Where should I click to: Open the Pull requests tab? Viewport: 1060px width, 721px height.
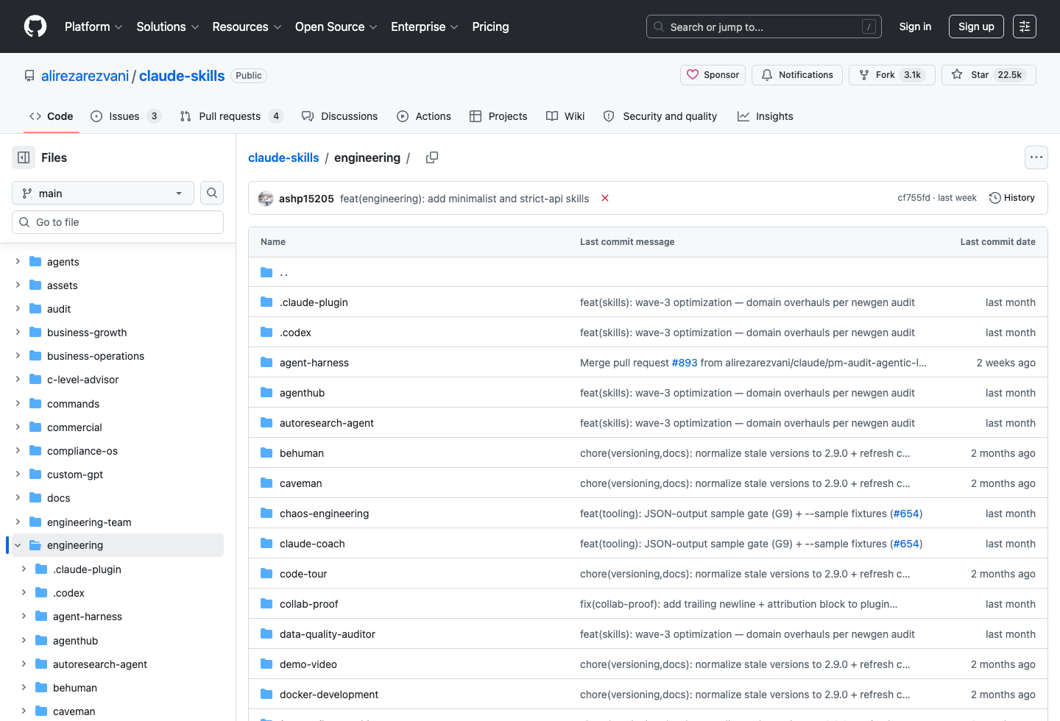tap(231, 116)
